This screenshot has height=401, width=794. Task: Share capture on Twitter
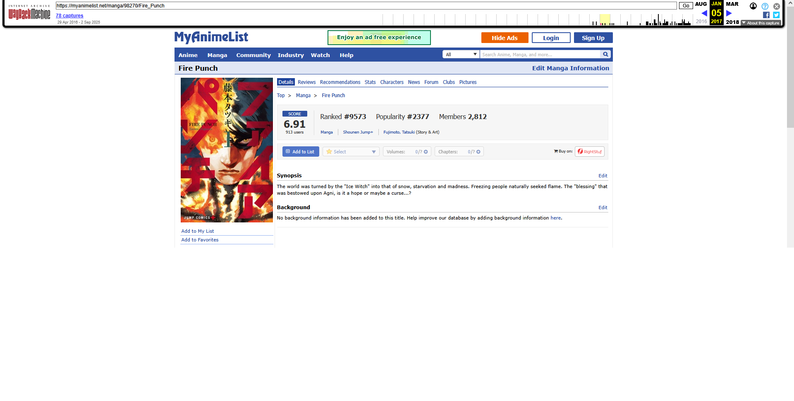click(x=776, y=15)
